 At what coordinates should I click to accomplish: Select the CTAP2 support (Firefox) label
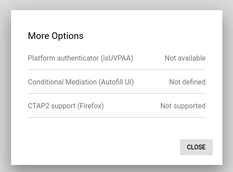[x=66, y=106]
